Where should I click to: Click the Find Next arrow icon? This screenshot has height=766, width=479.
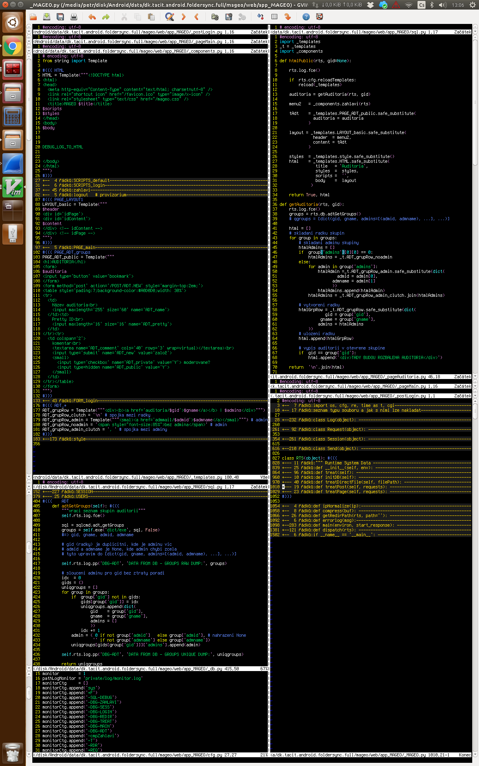(183, 17)
